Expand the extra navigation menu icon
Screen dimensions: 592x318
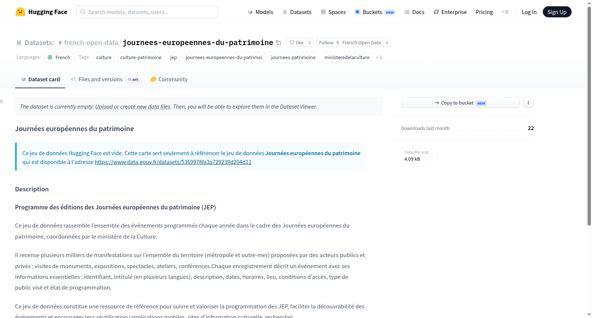tap(505, 12)
